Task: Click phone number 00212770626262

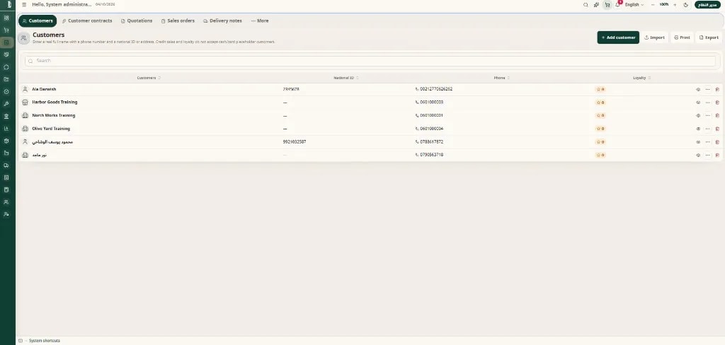Action: tap(436, 89)
